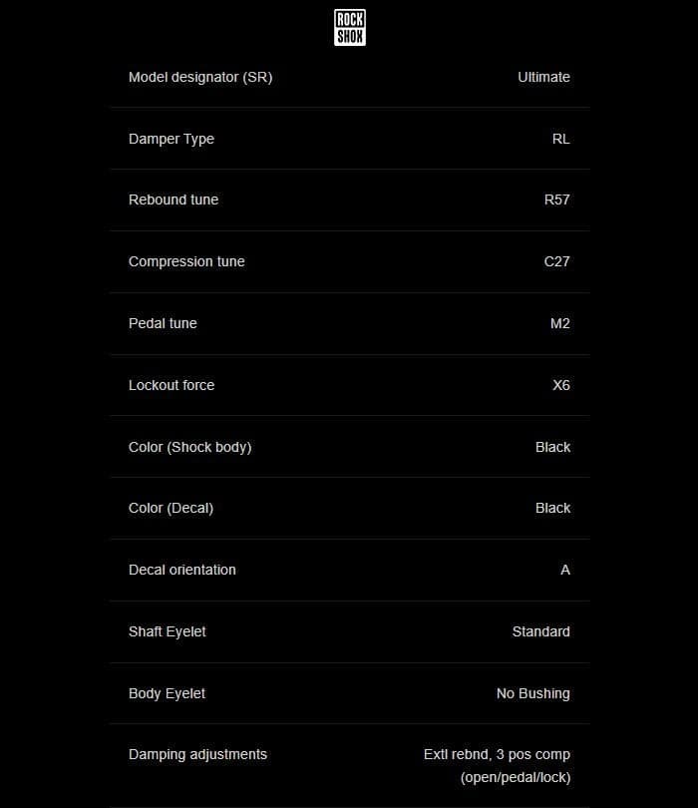This screenshot has height=808, width=698.
Task: Click the M2 pedal tune value
Action: [559, 323]
